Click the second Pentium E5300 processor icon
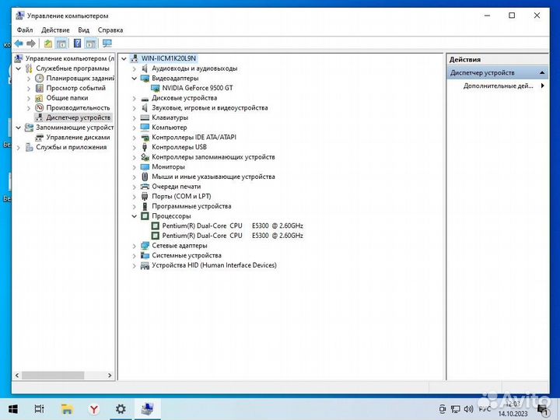560x420 pixels. pyautogui.click(x=156, y=236)
